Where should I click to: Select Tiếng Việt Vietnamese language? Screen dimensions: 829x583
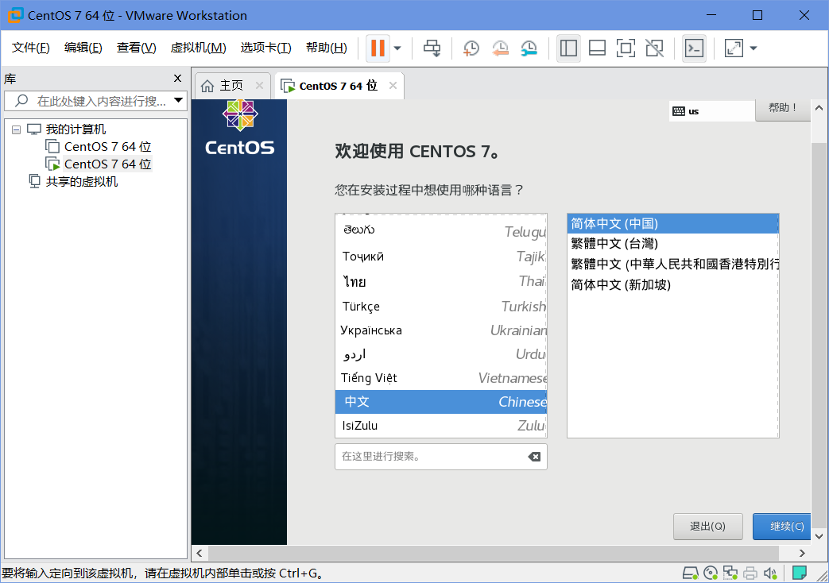441,378
